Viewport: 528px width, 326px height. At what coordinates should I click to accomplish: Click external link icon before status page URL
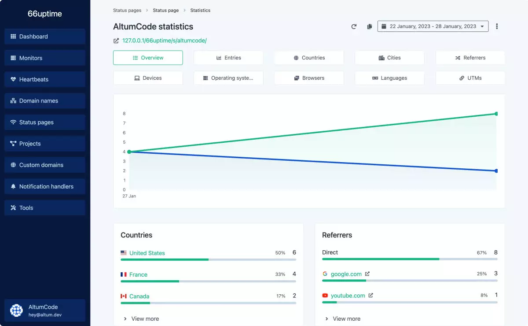click(116, 41)
